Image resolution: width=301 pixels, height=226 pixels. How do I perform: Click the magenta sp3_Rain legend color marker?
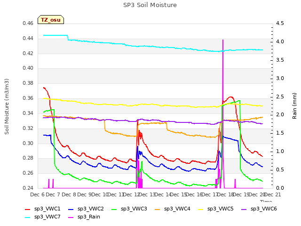71,218
